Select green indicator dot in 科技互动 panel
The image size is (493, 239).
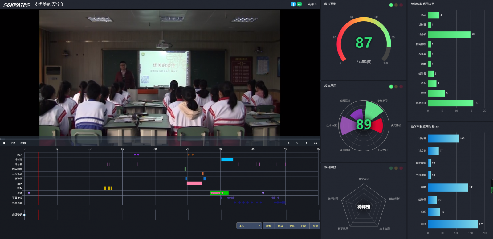(x=391, y=5)
